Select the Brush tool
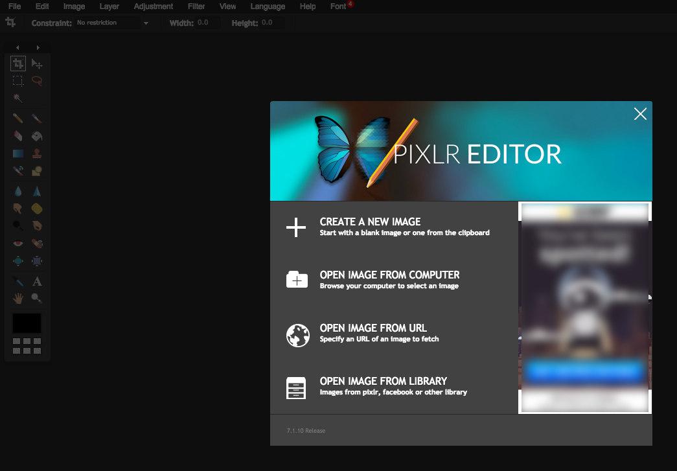 (37, 119)
